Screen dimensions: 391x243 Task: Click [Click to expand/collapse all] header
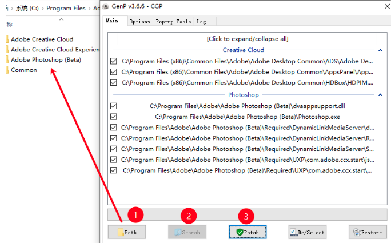point(248,39)
